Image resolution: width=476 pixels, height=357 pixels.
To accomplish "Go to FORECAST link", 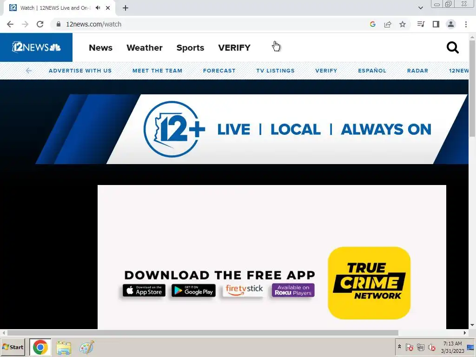I will pos(219,71).
